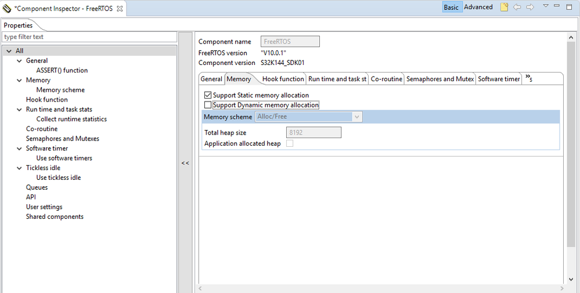Focus the type filter text field

89,37
